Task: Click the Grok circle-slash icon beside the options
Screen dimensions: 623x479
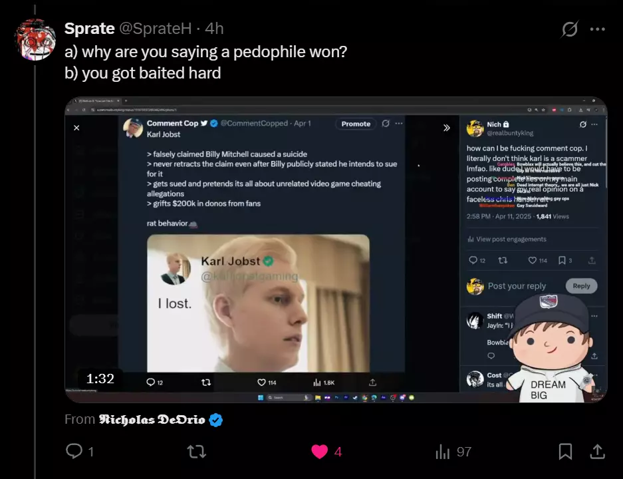Action: click(x=570, y=29)
